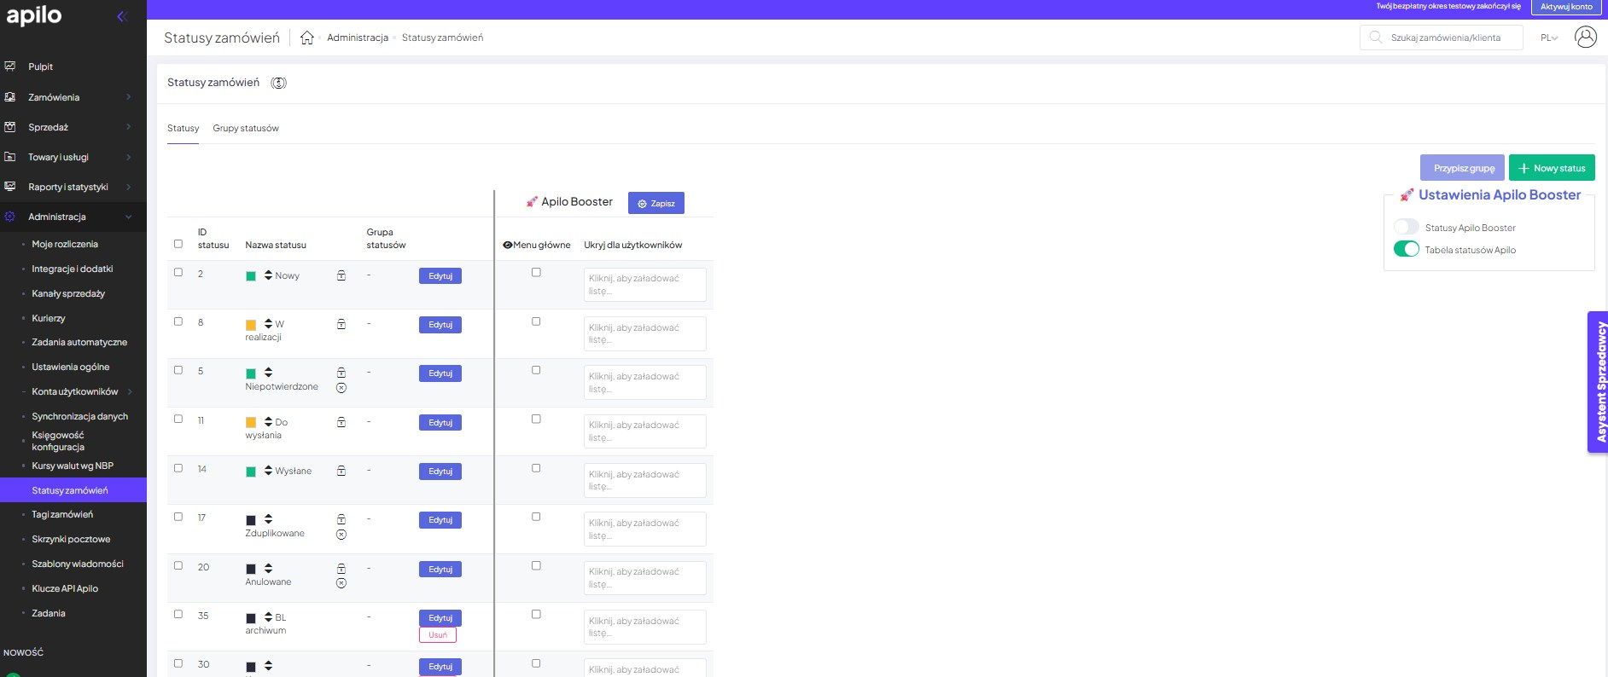This screenshot has width=1608, height=677.
Task: Open Pulpit dashboard from sidebar
Action: tap(40, 67)
